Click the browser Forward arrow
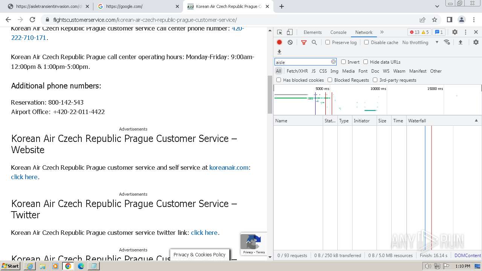482x271 pixels. [x=20, y=20]
